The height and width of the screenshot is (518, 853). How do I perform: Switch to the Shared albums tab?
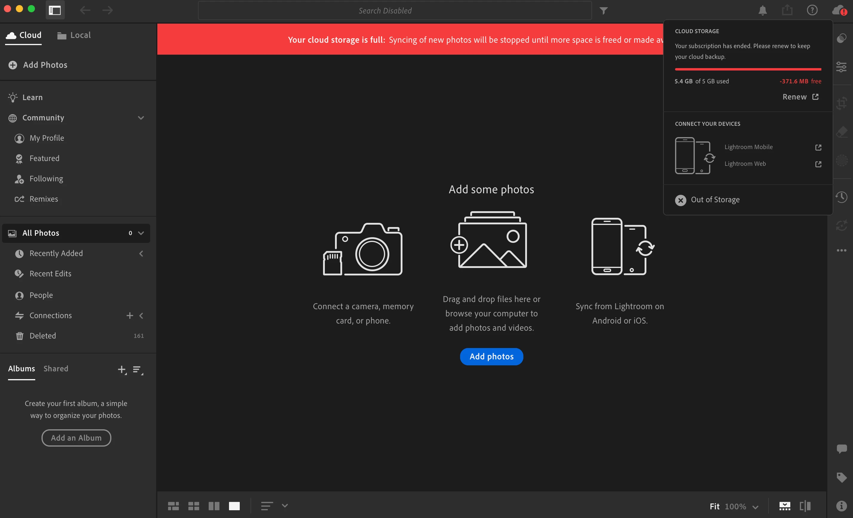tap(56, 369)
